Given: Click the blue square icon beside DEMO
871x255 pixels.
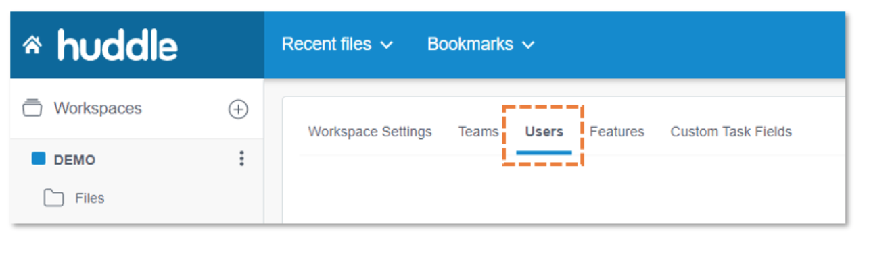Looking at the screenshot, I should 39,159.
